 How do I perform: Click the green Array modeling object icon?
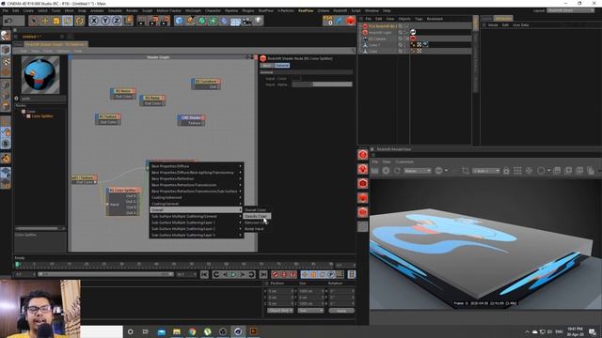coord(213,21)
